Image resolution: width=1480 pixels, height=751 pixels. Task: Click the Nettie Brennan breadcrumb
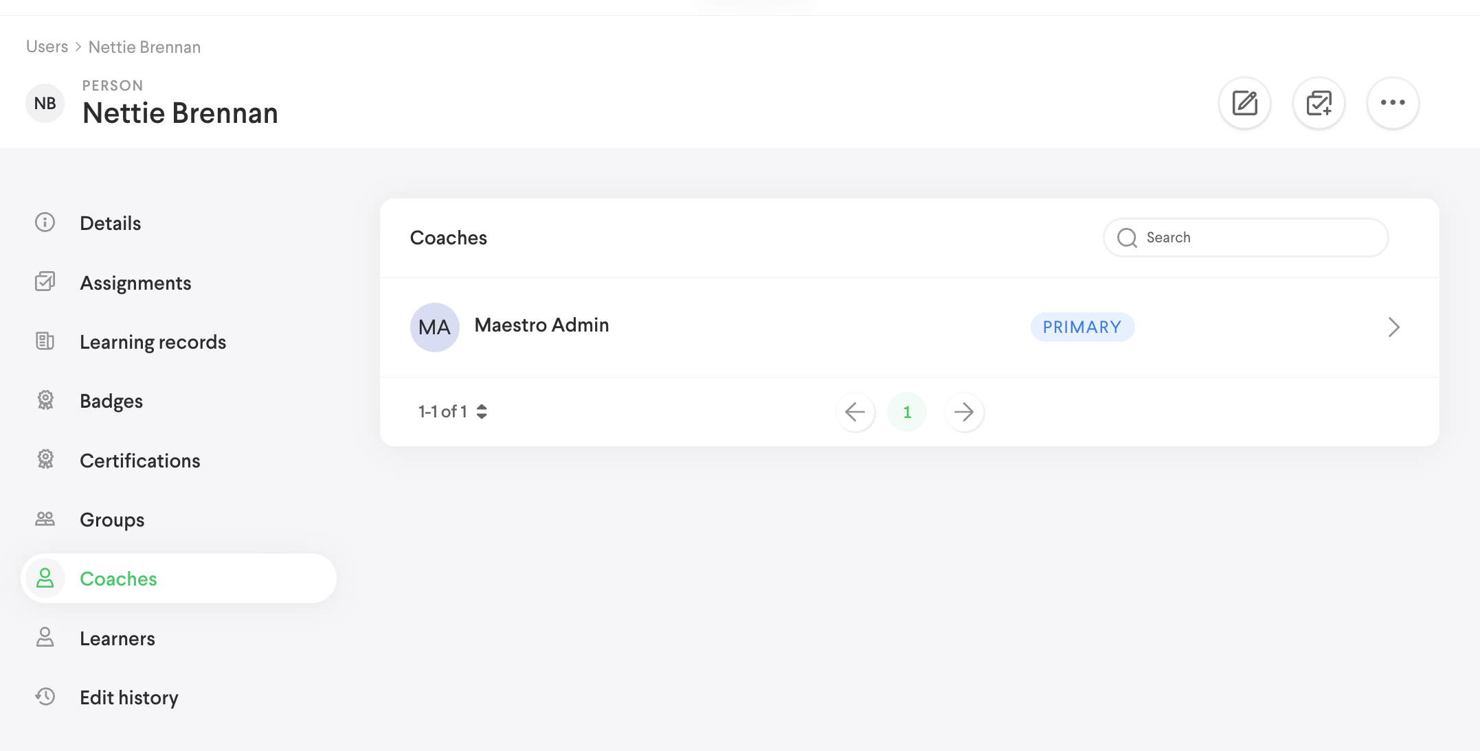144,46
